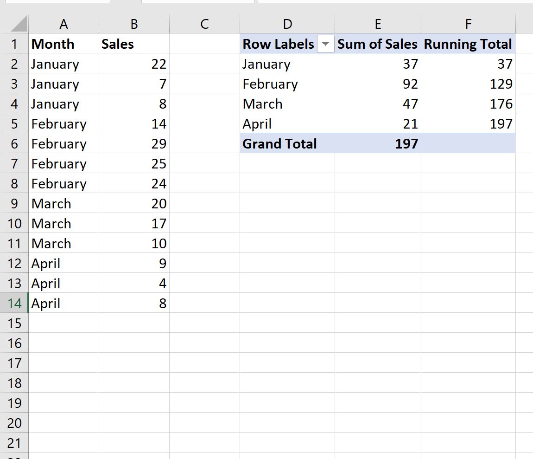Click column C header

(204, 24)
